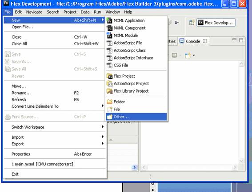Expand Convert Line Delimiters To submenu

pyautogui.click(x=103, y=106)
